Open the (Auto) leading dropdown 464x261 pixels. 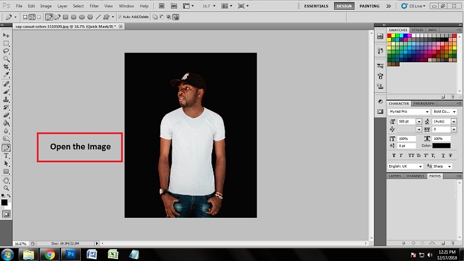(x=453, y=121)
